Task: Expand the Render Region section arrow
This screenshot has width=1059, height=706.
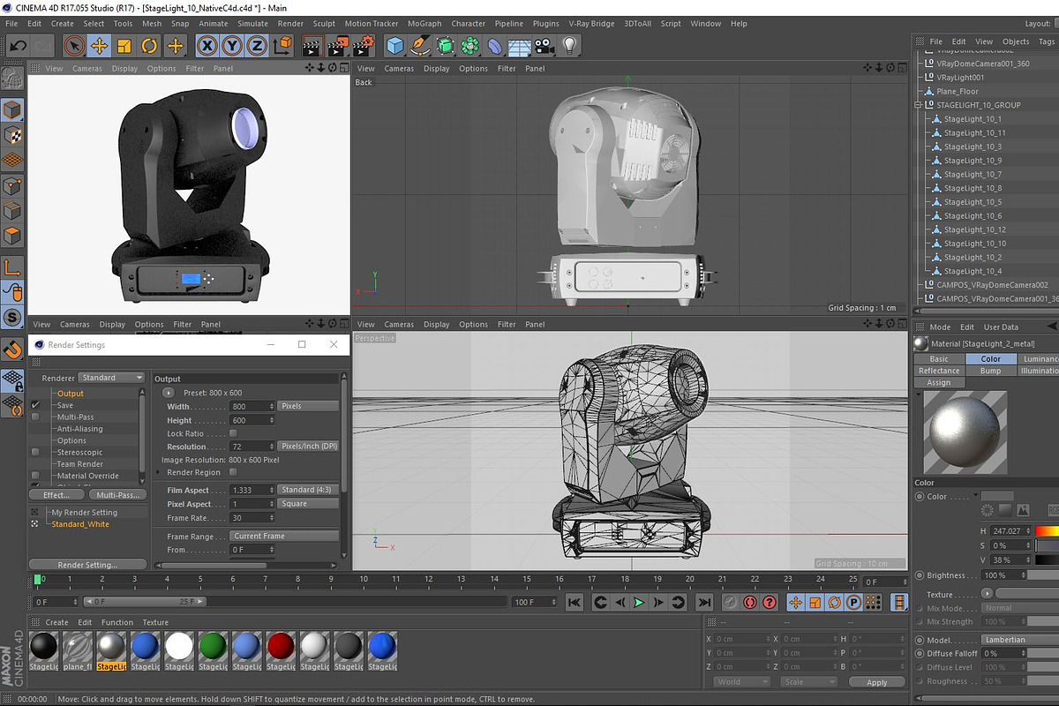Action: pyautogui.click(x=159, y=472)
